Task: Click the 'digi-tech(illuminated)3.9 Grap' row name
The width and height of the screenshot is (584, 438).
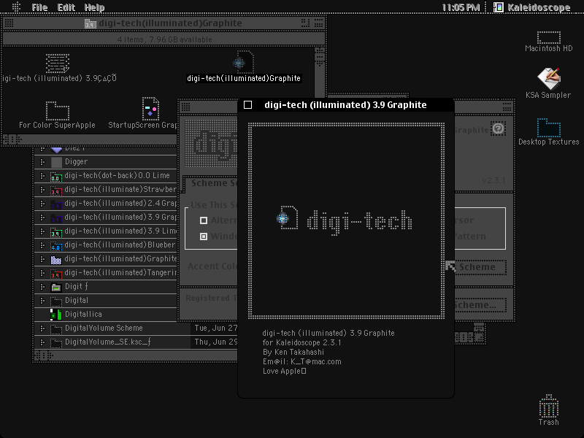Action: (x=120, y=217)
